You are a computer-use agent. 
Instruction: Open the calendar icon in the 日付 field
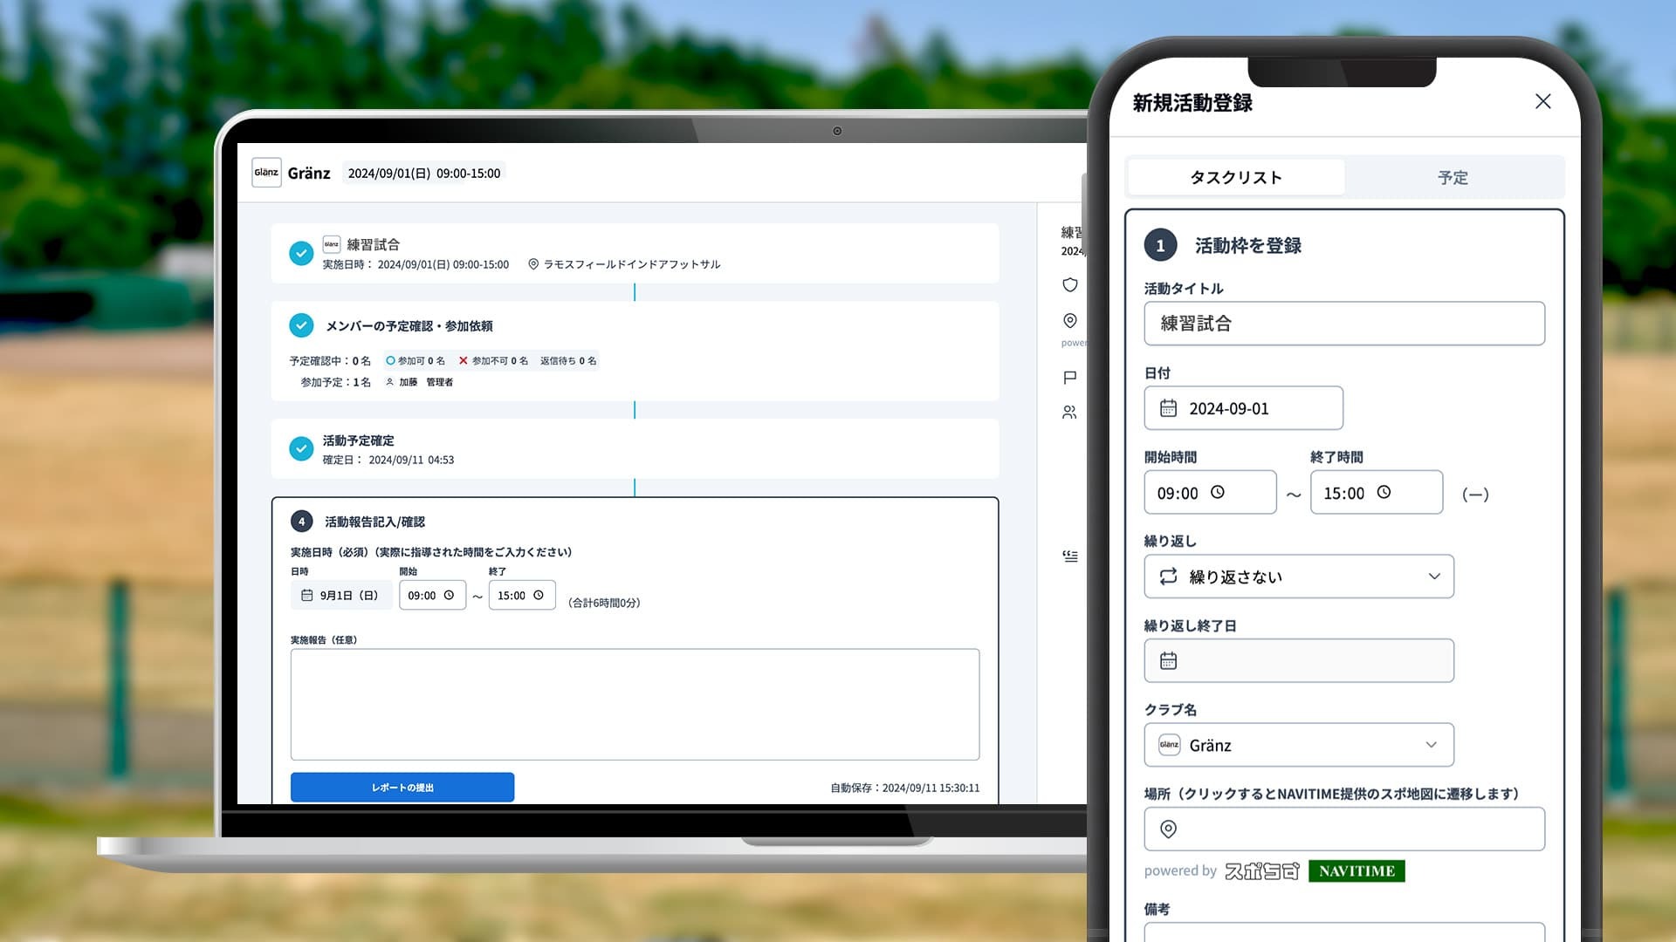point(1168,408)
